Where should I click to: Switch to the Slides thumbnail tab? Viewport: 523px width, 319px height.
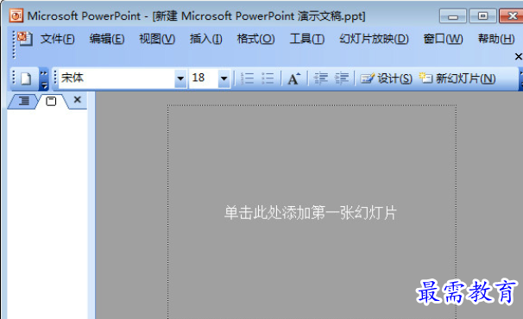(51, 101)
